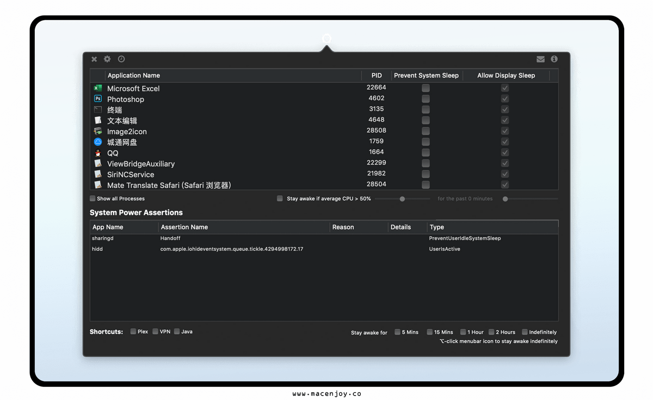The width and height of the screenshot is (653, 400).
Task: Click the 城通网盘 cloud icon
Action: [x=98, y=141]
